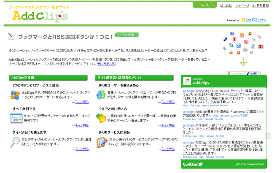Click the two-people users icon

point(101,95)
